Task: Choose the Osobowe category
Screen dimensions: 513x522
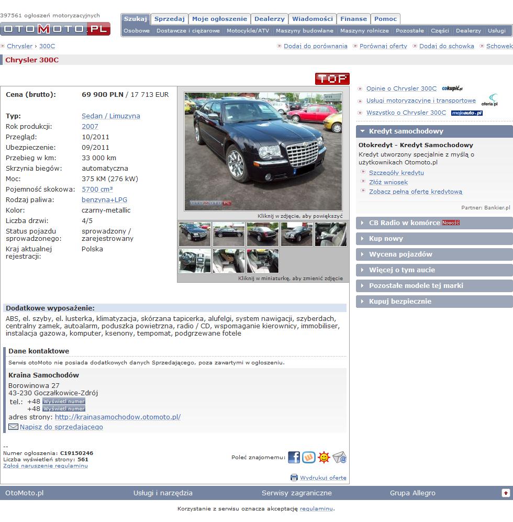Action: [137, 30]
